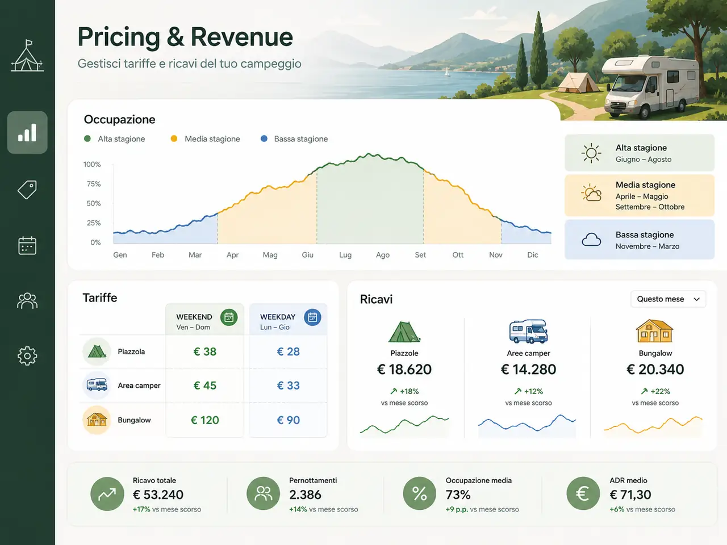
Task: Click the sun-and-cloud icon for Media stagione
Action: (x=592, y=193)
